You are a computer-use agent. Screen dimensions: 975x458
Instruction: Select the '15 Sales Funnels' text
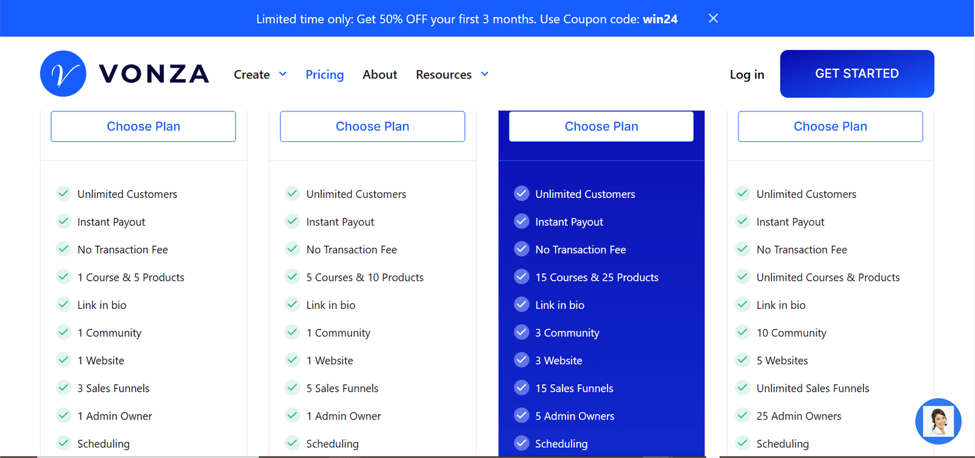[574, 388]
